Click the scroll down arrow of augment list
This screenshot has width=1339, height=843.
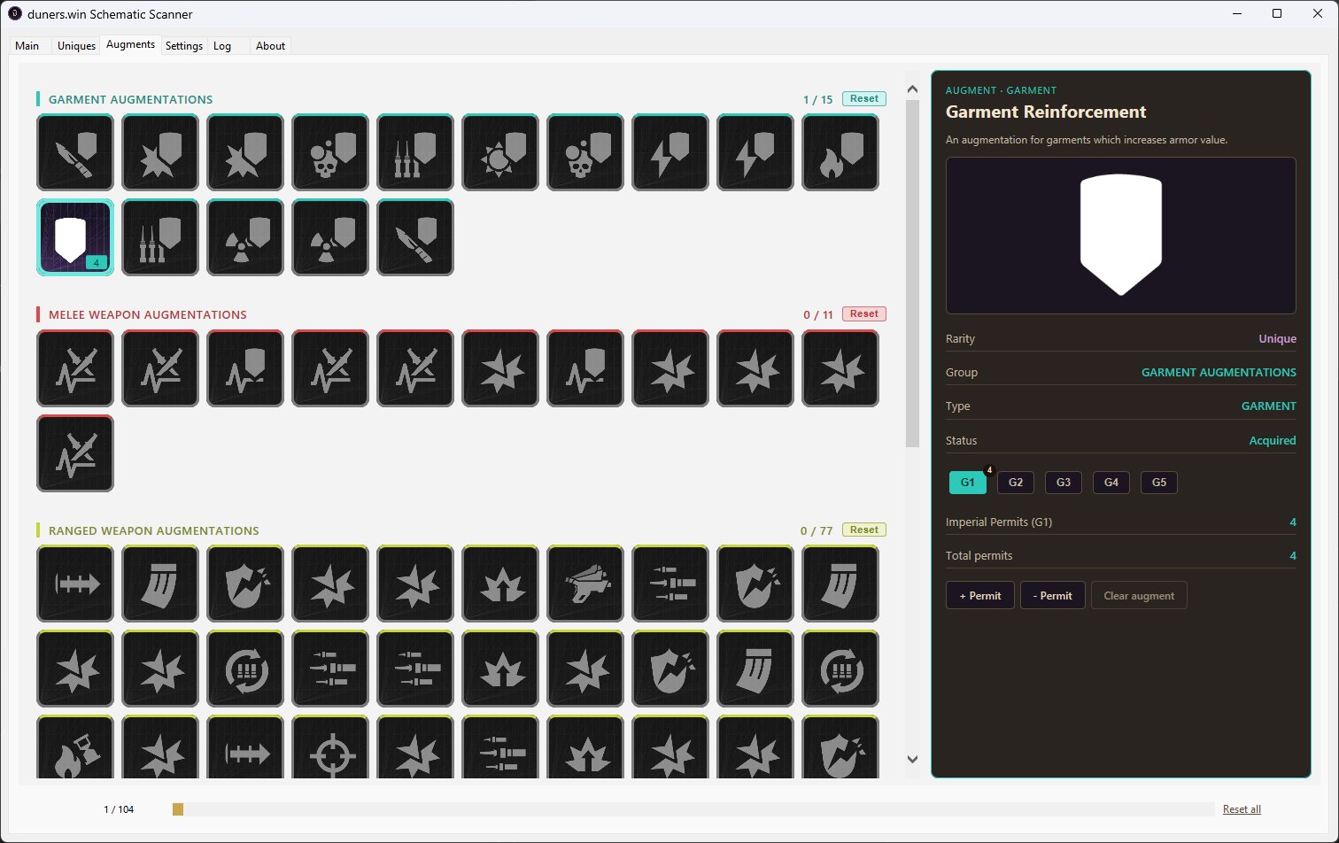click(x=913, y=759)
